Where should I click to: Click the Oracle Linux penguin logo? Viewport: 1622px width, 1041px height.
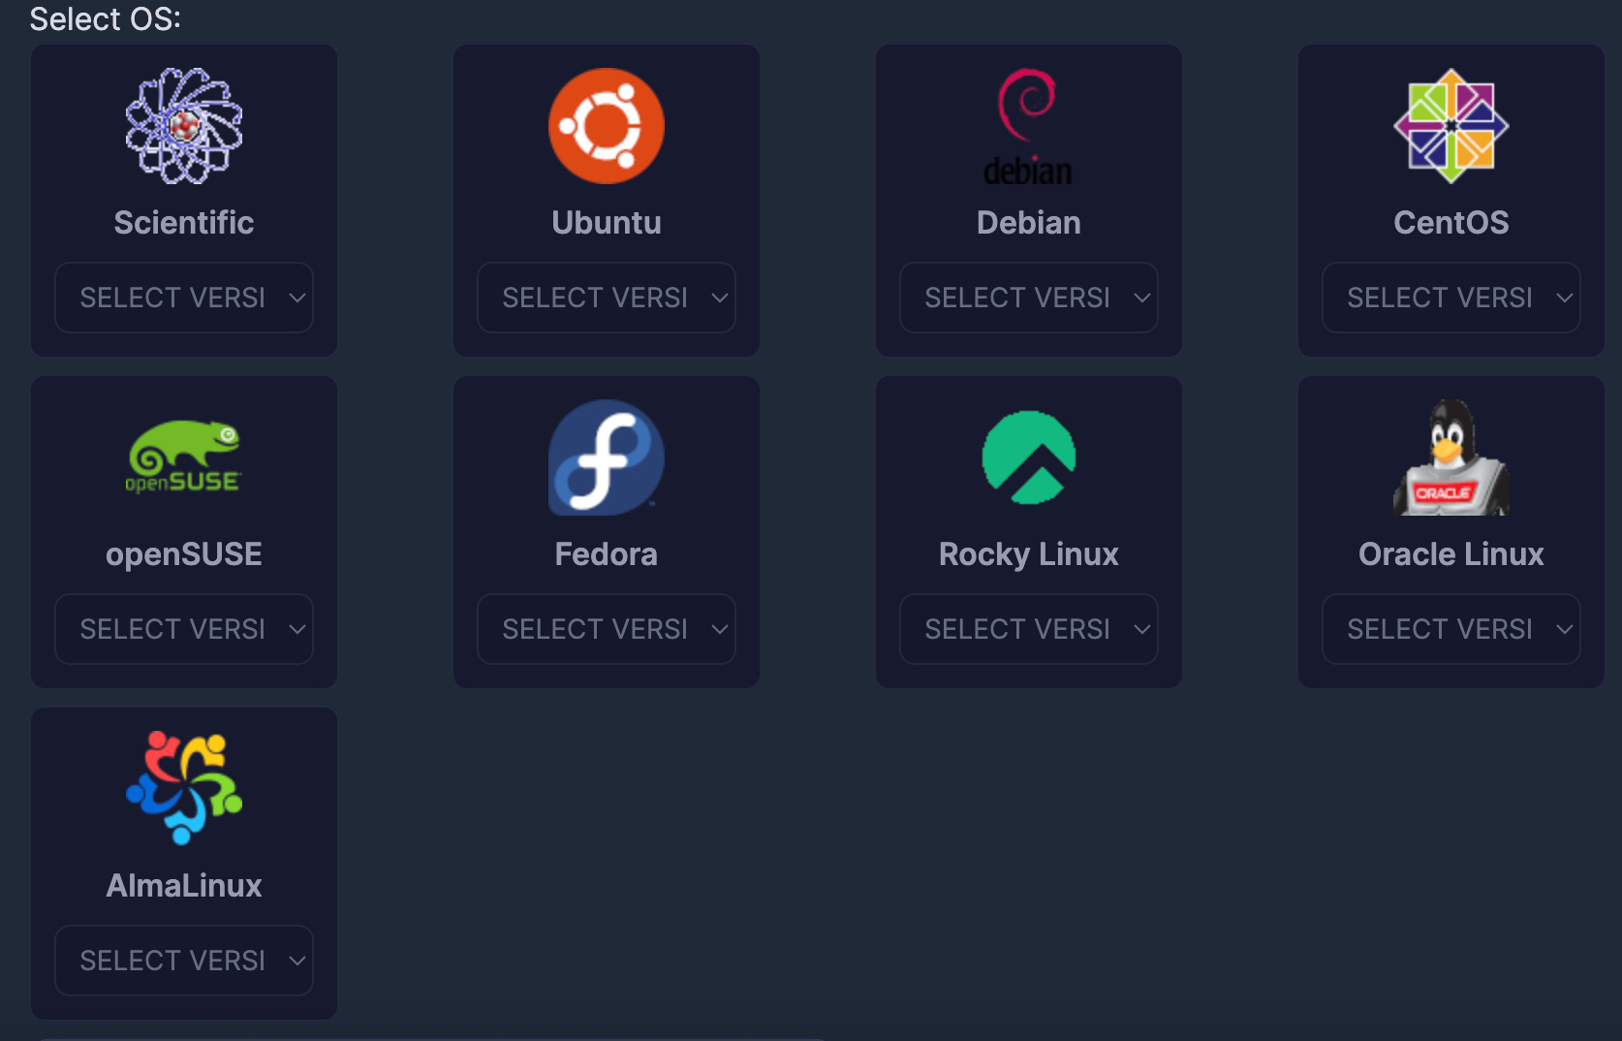pos(1451,457)
